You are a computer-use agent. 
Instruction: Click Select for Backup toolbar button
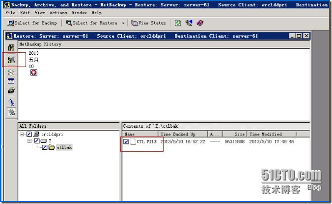point(32,23)
